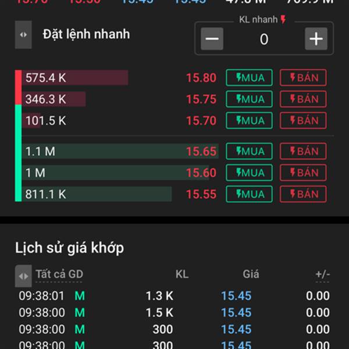Quick buy MUA at price 15.55
This screenshot has height=349, width=349.
249,194
